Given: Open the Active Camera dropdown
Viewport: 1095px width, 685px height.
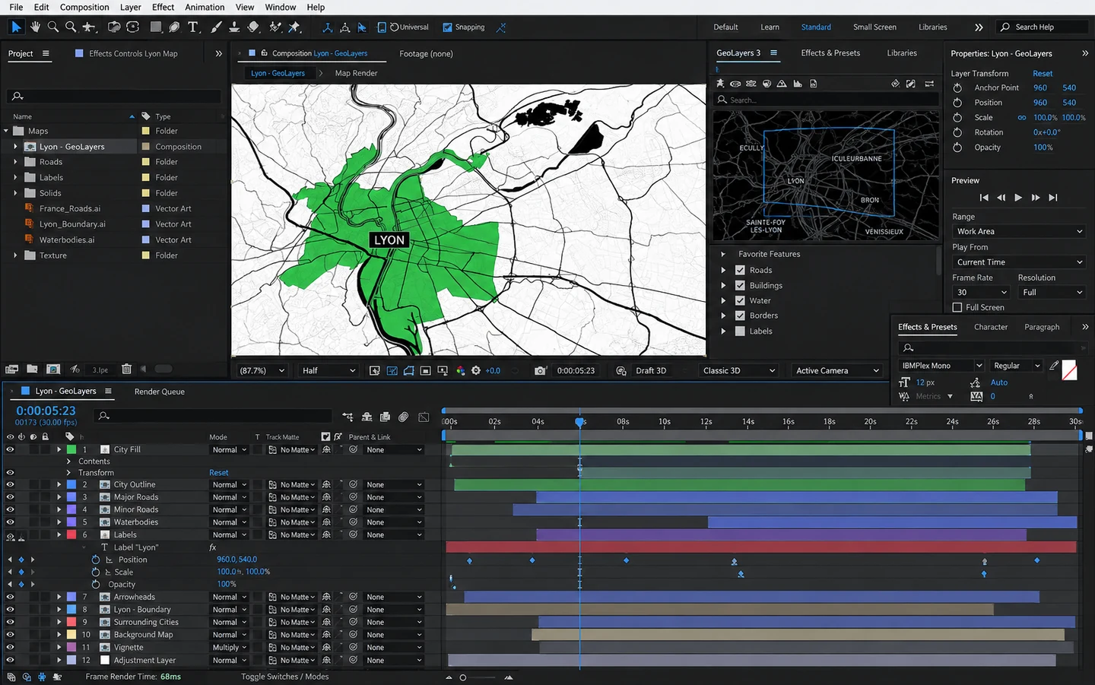Looking at the screenshot, I should 836,370.
